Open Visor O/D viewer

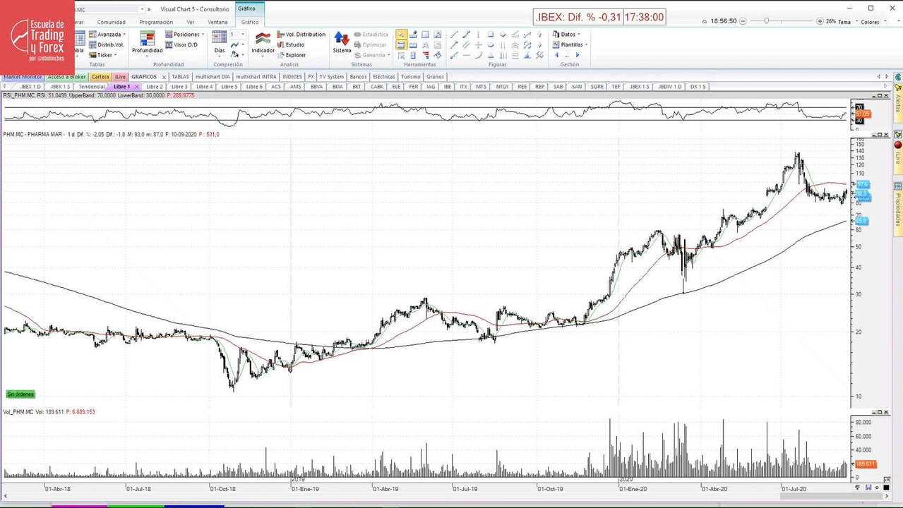click(x=181, y=44)
